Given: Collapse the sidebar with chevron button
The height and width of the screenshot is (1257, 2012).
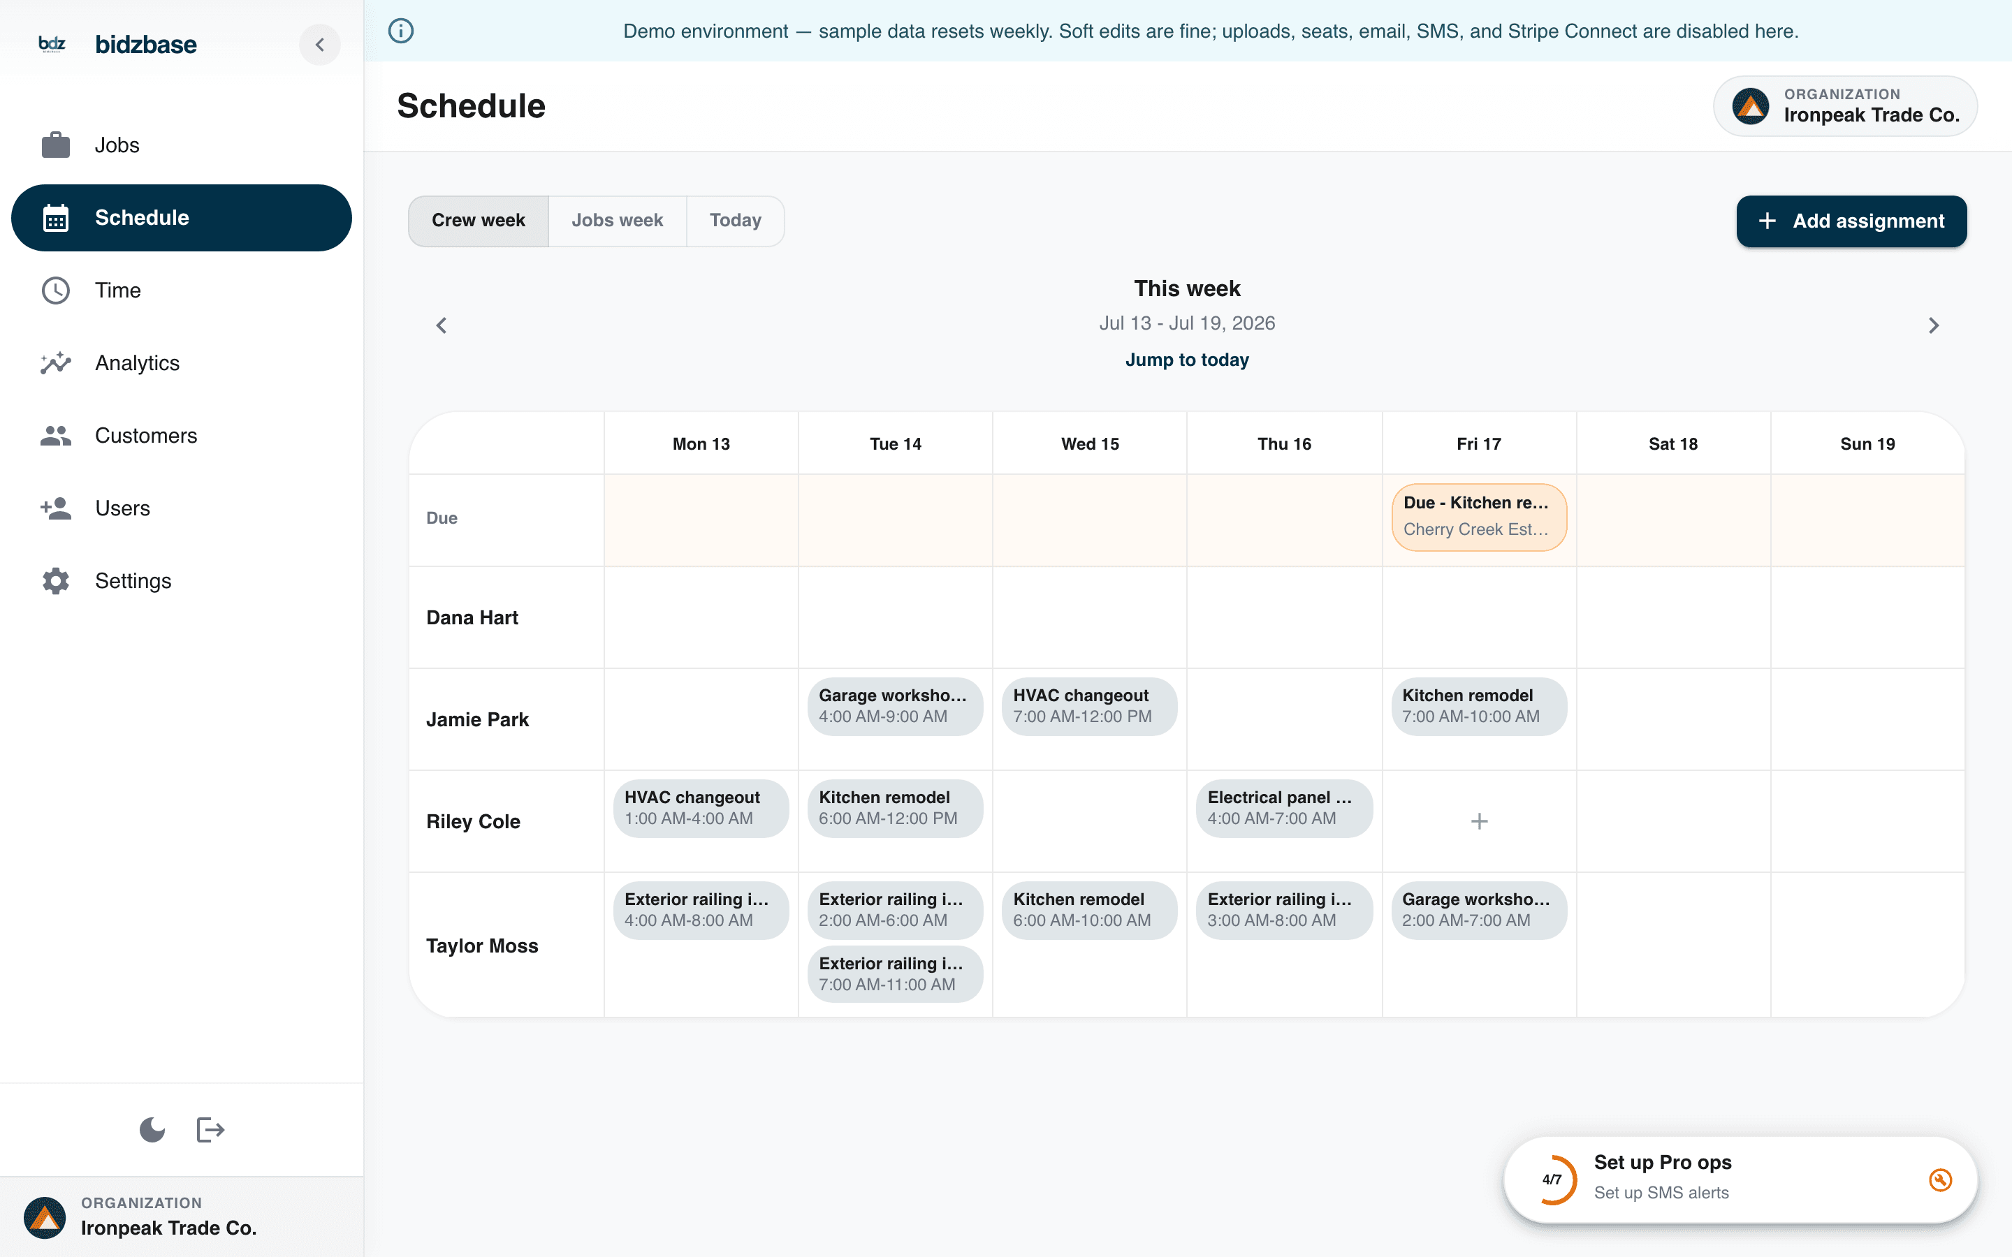Looking at the screenshot, I should 320,45.
